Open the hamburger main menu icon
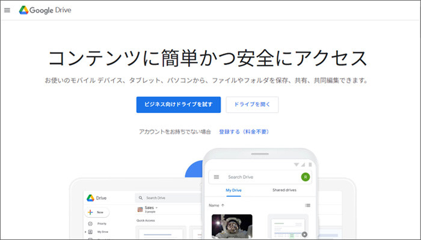The width and height of the screenshot is (421, 240). pyautogui.click(x=7, y=10)
